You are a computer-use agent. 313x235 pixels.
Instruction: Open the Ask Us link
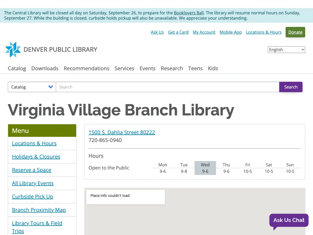coord(157,32)
